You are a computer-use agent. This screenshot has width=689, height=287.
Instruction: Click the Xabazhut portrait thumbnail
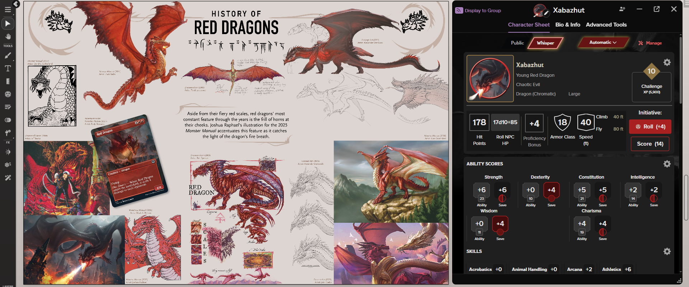tap(490, 79)
